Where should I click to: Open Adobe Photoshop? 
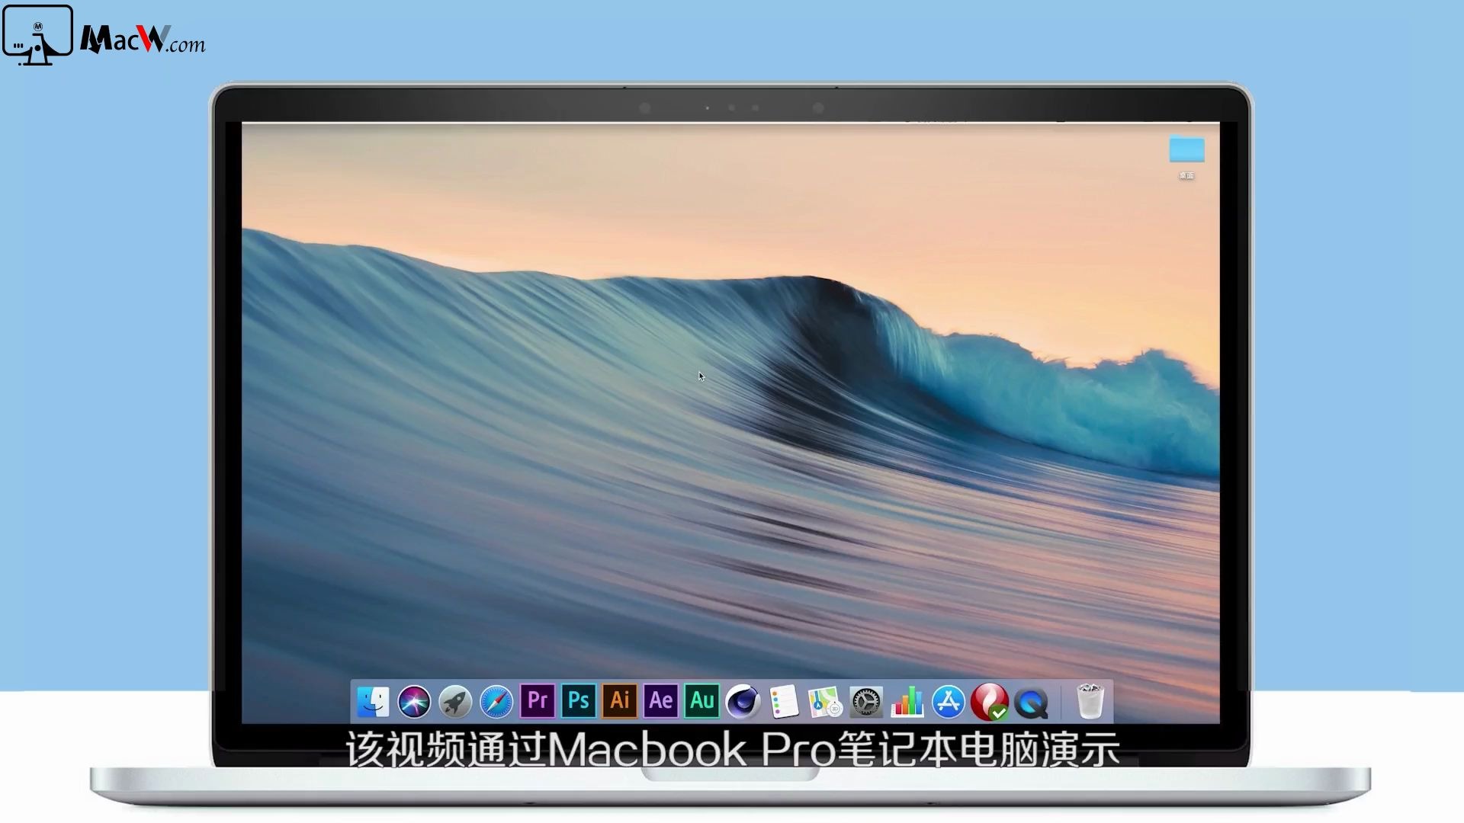coord(578,700)
